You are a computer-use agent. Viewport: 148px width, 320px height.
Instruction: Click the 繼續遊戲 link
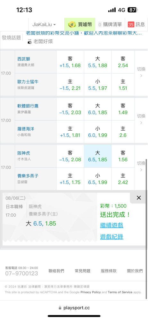111,225
